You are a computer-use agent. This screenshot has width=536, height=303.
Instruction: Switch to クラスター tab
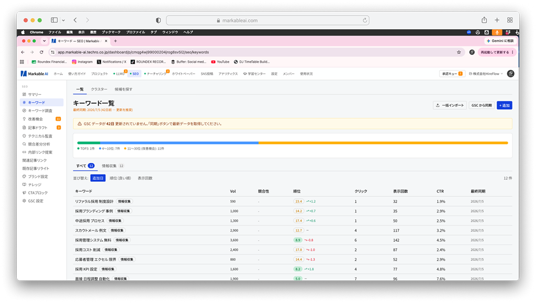pyautogui.click(x=99, y=89)
